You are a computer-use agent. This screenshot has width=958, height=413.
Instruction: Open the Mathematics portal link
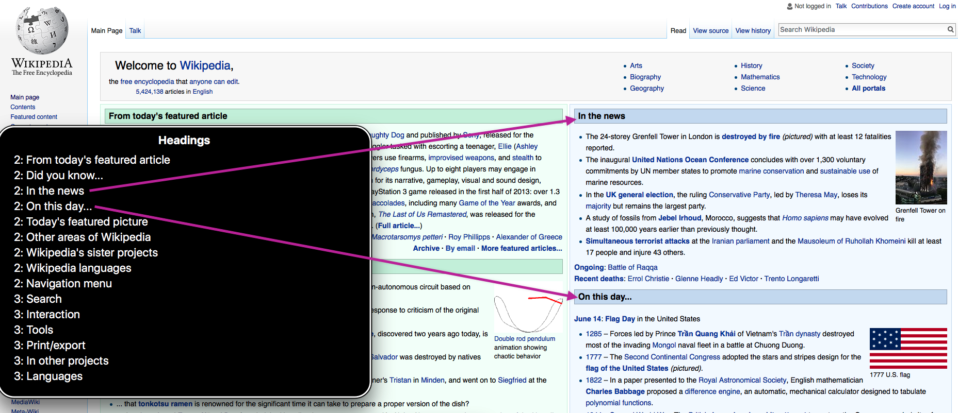point(760,77)
